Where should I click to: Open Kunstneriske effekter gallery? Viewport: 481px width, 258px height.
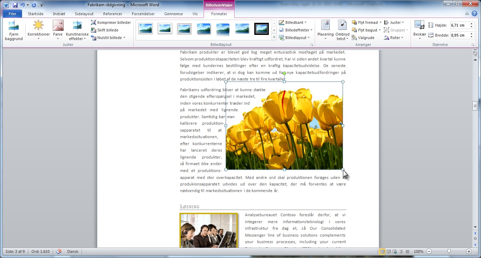(77, 26)
